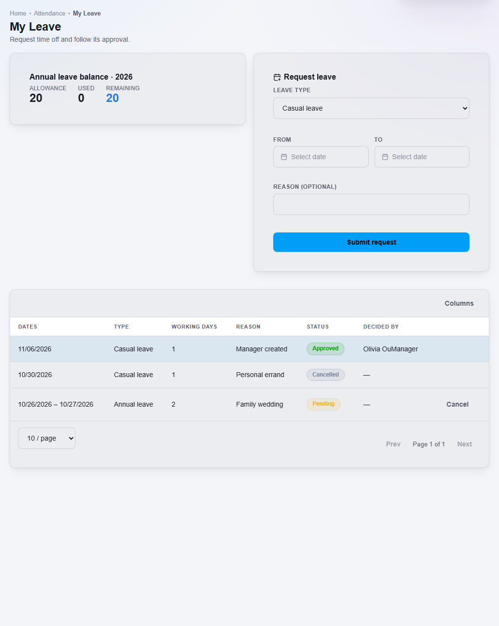Click the Manager created reason
This screenshot has height=626, width=499.
262,349
